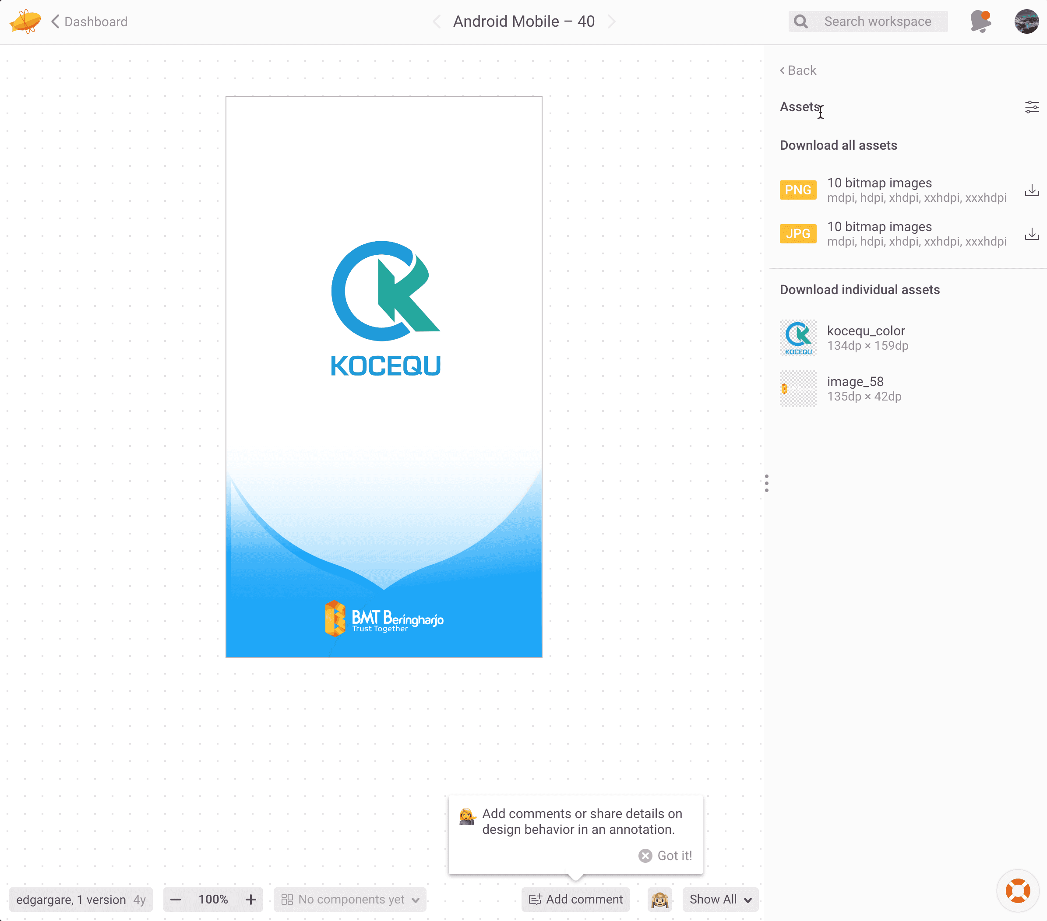Image resolution: width=1047 pixels, height=921 pixels.
Task: Click 135dp × 42dp dimension text
Action: [864, 396]
